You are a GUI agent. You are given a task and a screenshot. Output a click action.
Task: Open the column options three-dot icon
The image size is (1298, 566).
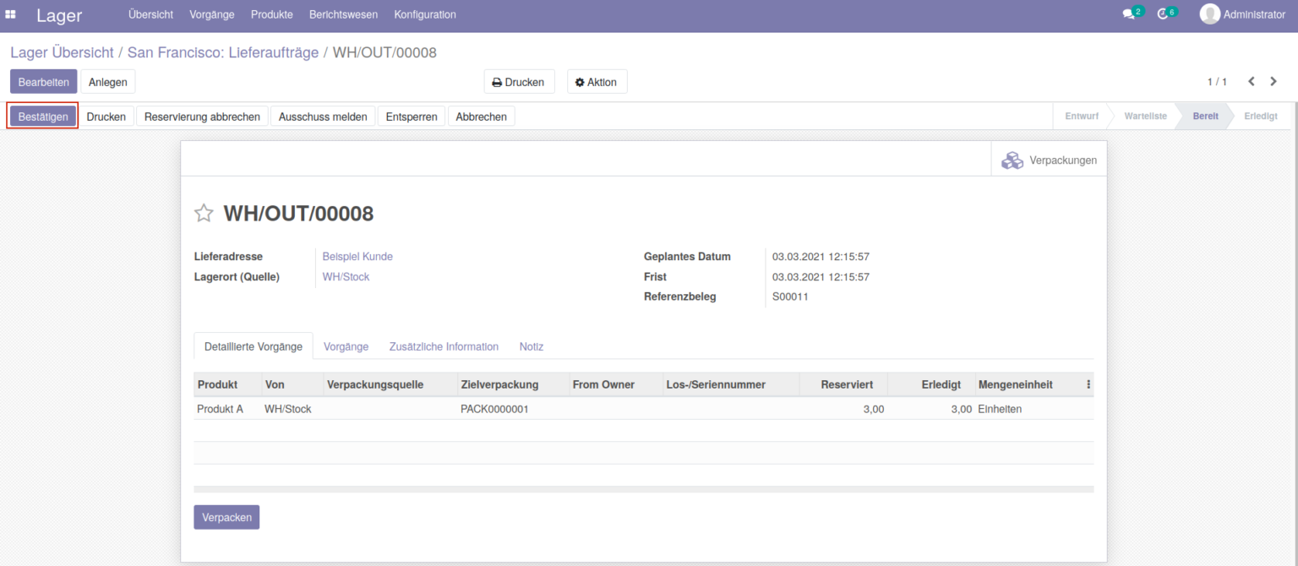(1088, 384)
